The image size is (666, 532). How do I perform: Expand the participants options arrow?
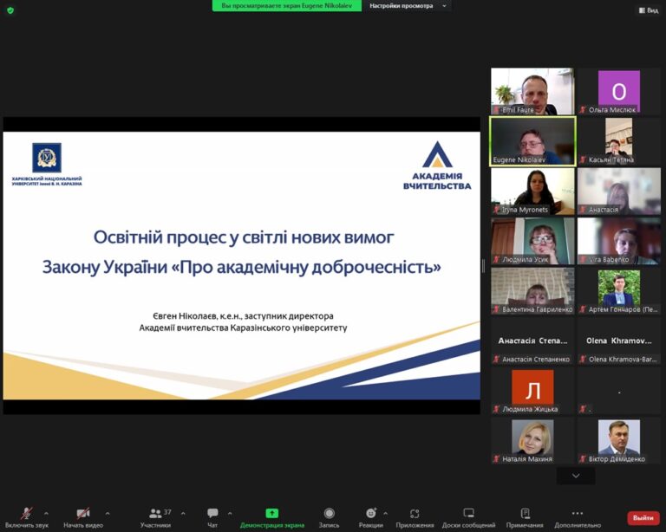tap(183, 513)
